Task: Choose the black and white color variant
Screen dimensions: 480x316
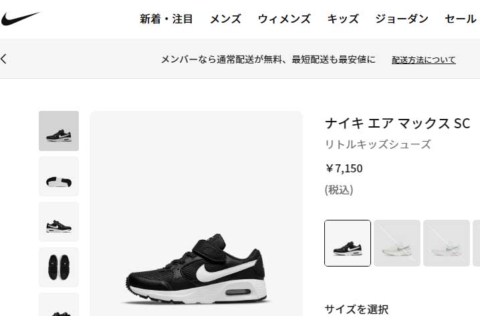Action: tap(348, 243)
